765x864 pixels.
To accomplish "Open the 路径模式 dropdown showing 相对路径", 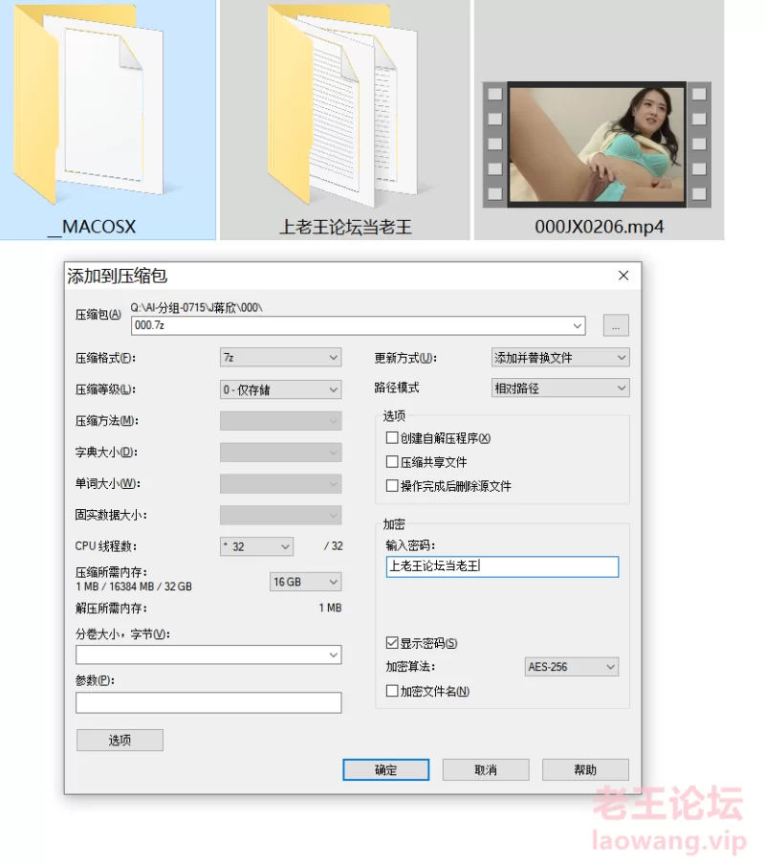I will 560,388.
